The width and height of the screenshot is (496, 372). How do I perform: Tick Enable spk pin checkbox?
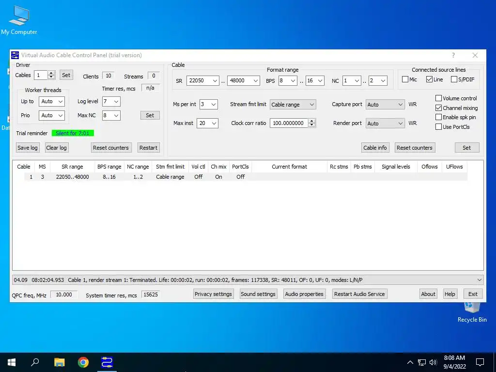tap(438, 117)
